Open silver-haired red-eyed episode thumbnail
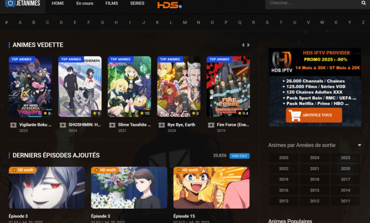Screen dimensions: 370x223 [47, 188]
